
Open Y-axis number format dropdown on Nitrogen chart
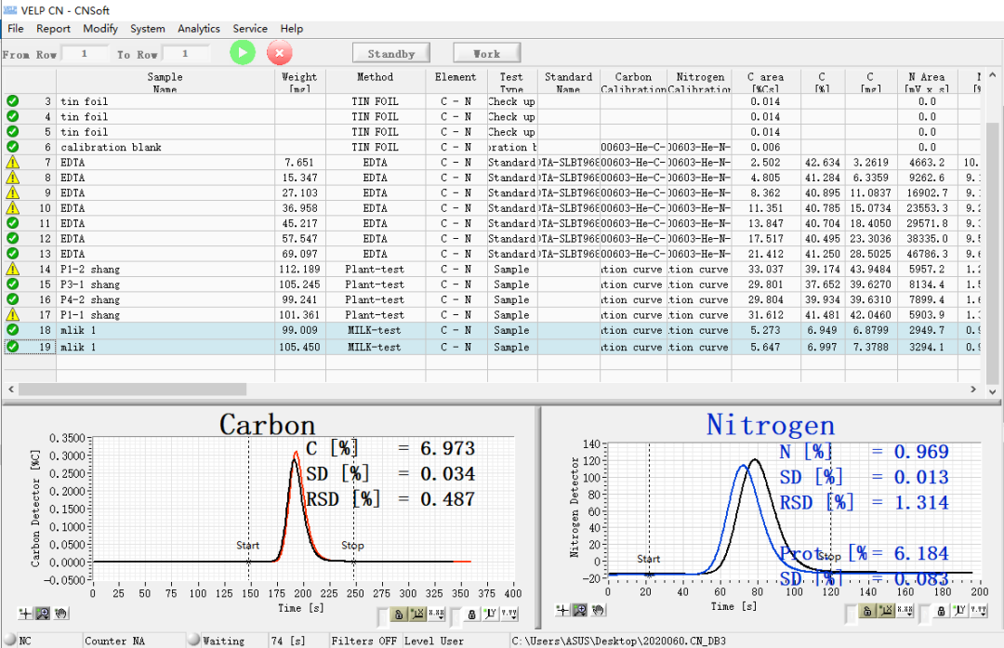[978, 611]
